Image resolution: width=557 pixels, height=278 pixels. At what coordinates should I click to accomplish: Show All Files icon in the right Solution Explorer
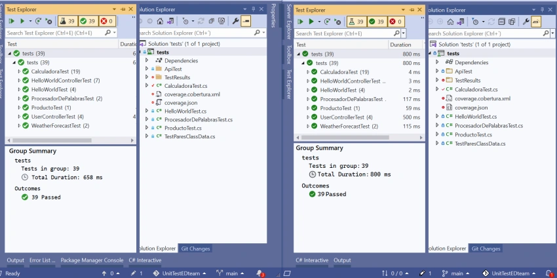pyautogui.click(x=512, y=22)
